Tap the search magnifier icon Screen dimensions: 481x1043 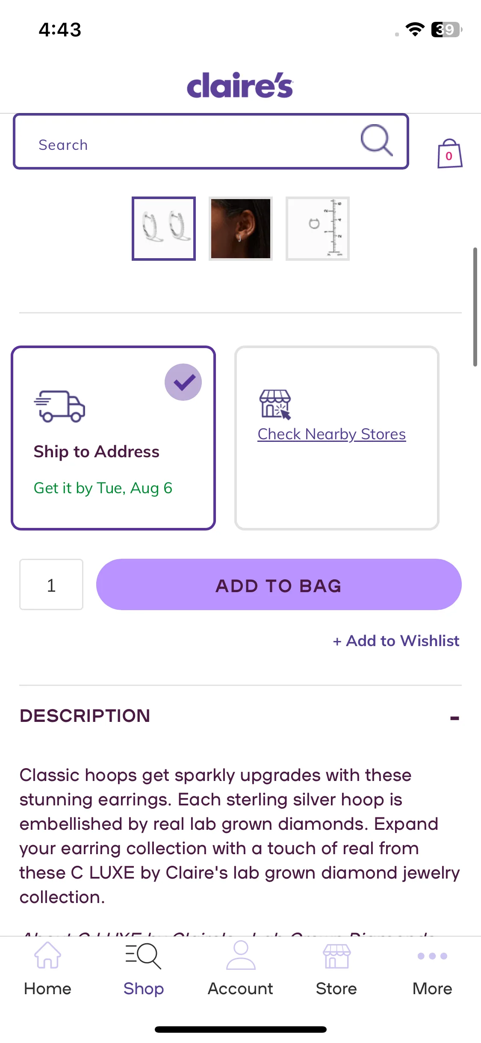tap(377, 140)
